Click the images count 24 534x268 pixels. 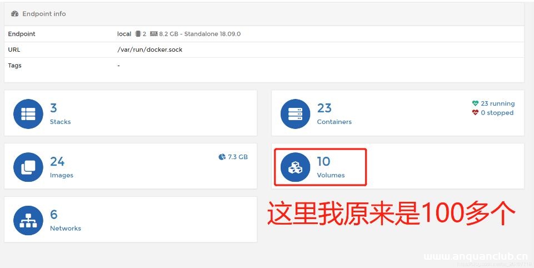coord(57,161)
